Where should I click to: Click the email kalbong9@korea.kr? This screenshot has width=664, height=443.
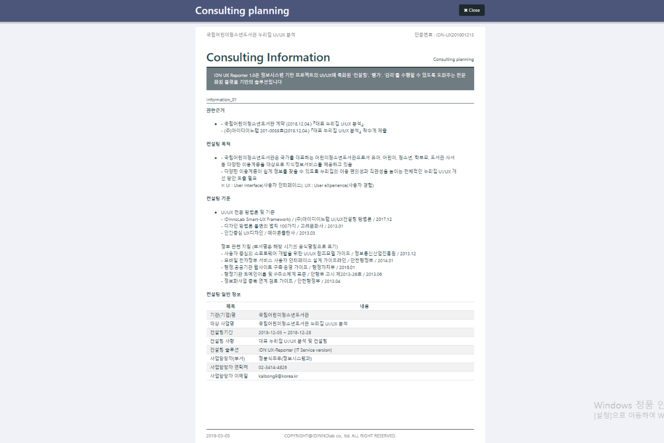(x=278, y=376)
